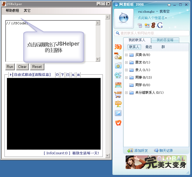Expand the 亲人 contact group
Image resolution: width=192 pixels, height=177 pixels.
(126, 70)
